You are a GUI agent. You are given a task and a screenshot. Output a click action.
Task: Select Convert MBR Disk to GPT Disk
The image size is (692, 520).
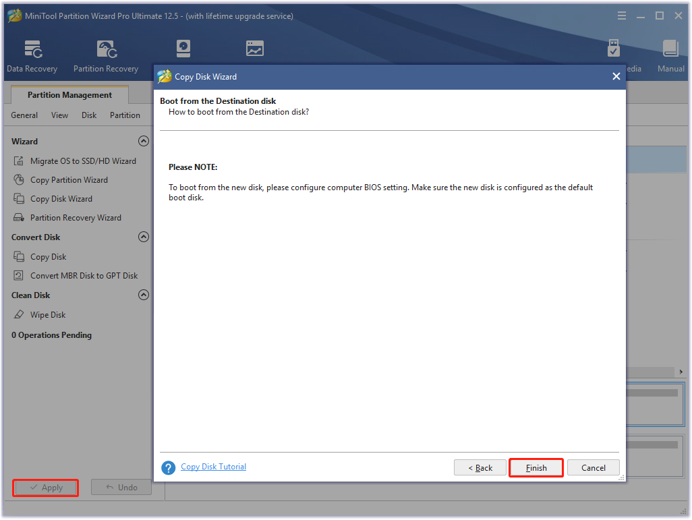pyautogui.click(x=84, y=276)
